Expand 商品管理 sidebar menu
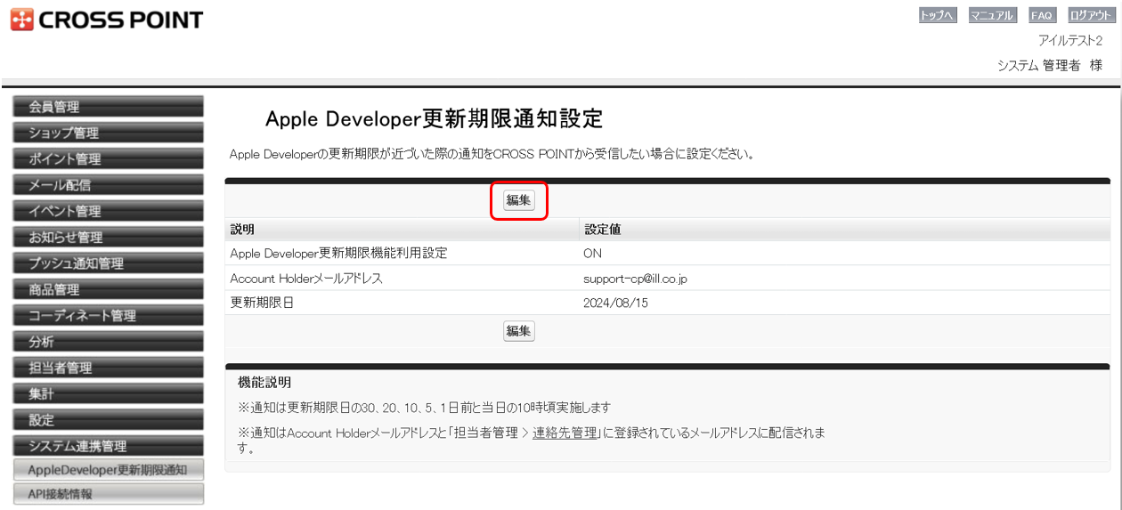 109,289
